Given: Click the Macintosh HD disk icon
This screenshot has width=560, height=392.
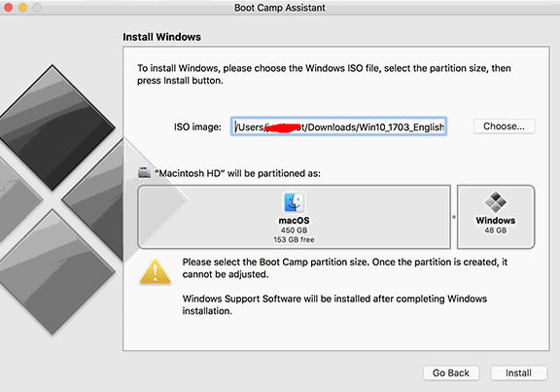Looking at the screenshot, I should point(144,172).
